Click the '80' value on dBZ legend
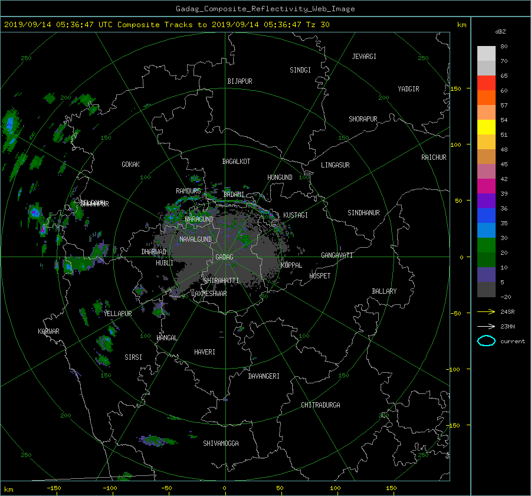The width and height of the screenshot is (531, 496). pos(504,47)
